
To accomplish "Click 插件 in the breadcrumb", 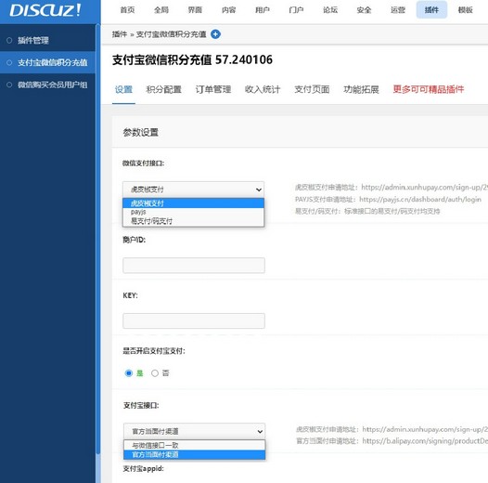I will (x=120, y=34).
